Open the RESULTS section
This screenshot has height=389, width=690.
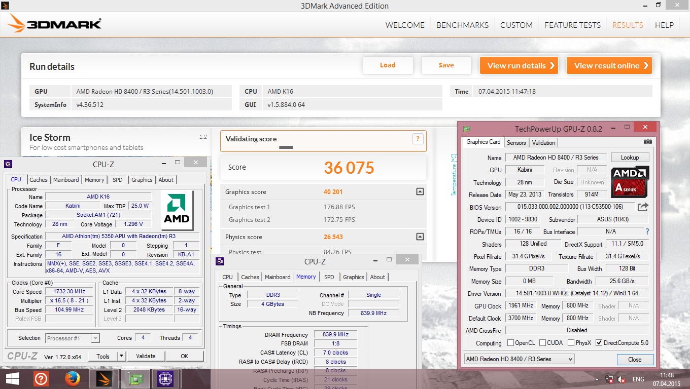coord(628,25)
